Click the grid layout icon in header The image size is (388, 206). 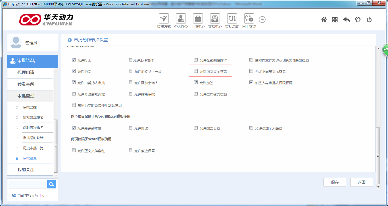[x=335, y=20]
